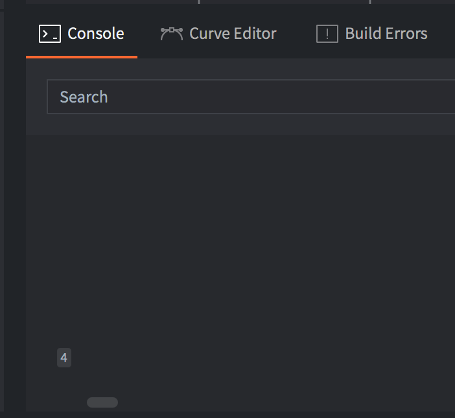Screen dimensions: 455x418
Task: Click the small grey badge showing 4
Action: (x=64, y=358)
